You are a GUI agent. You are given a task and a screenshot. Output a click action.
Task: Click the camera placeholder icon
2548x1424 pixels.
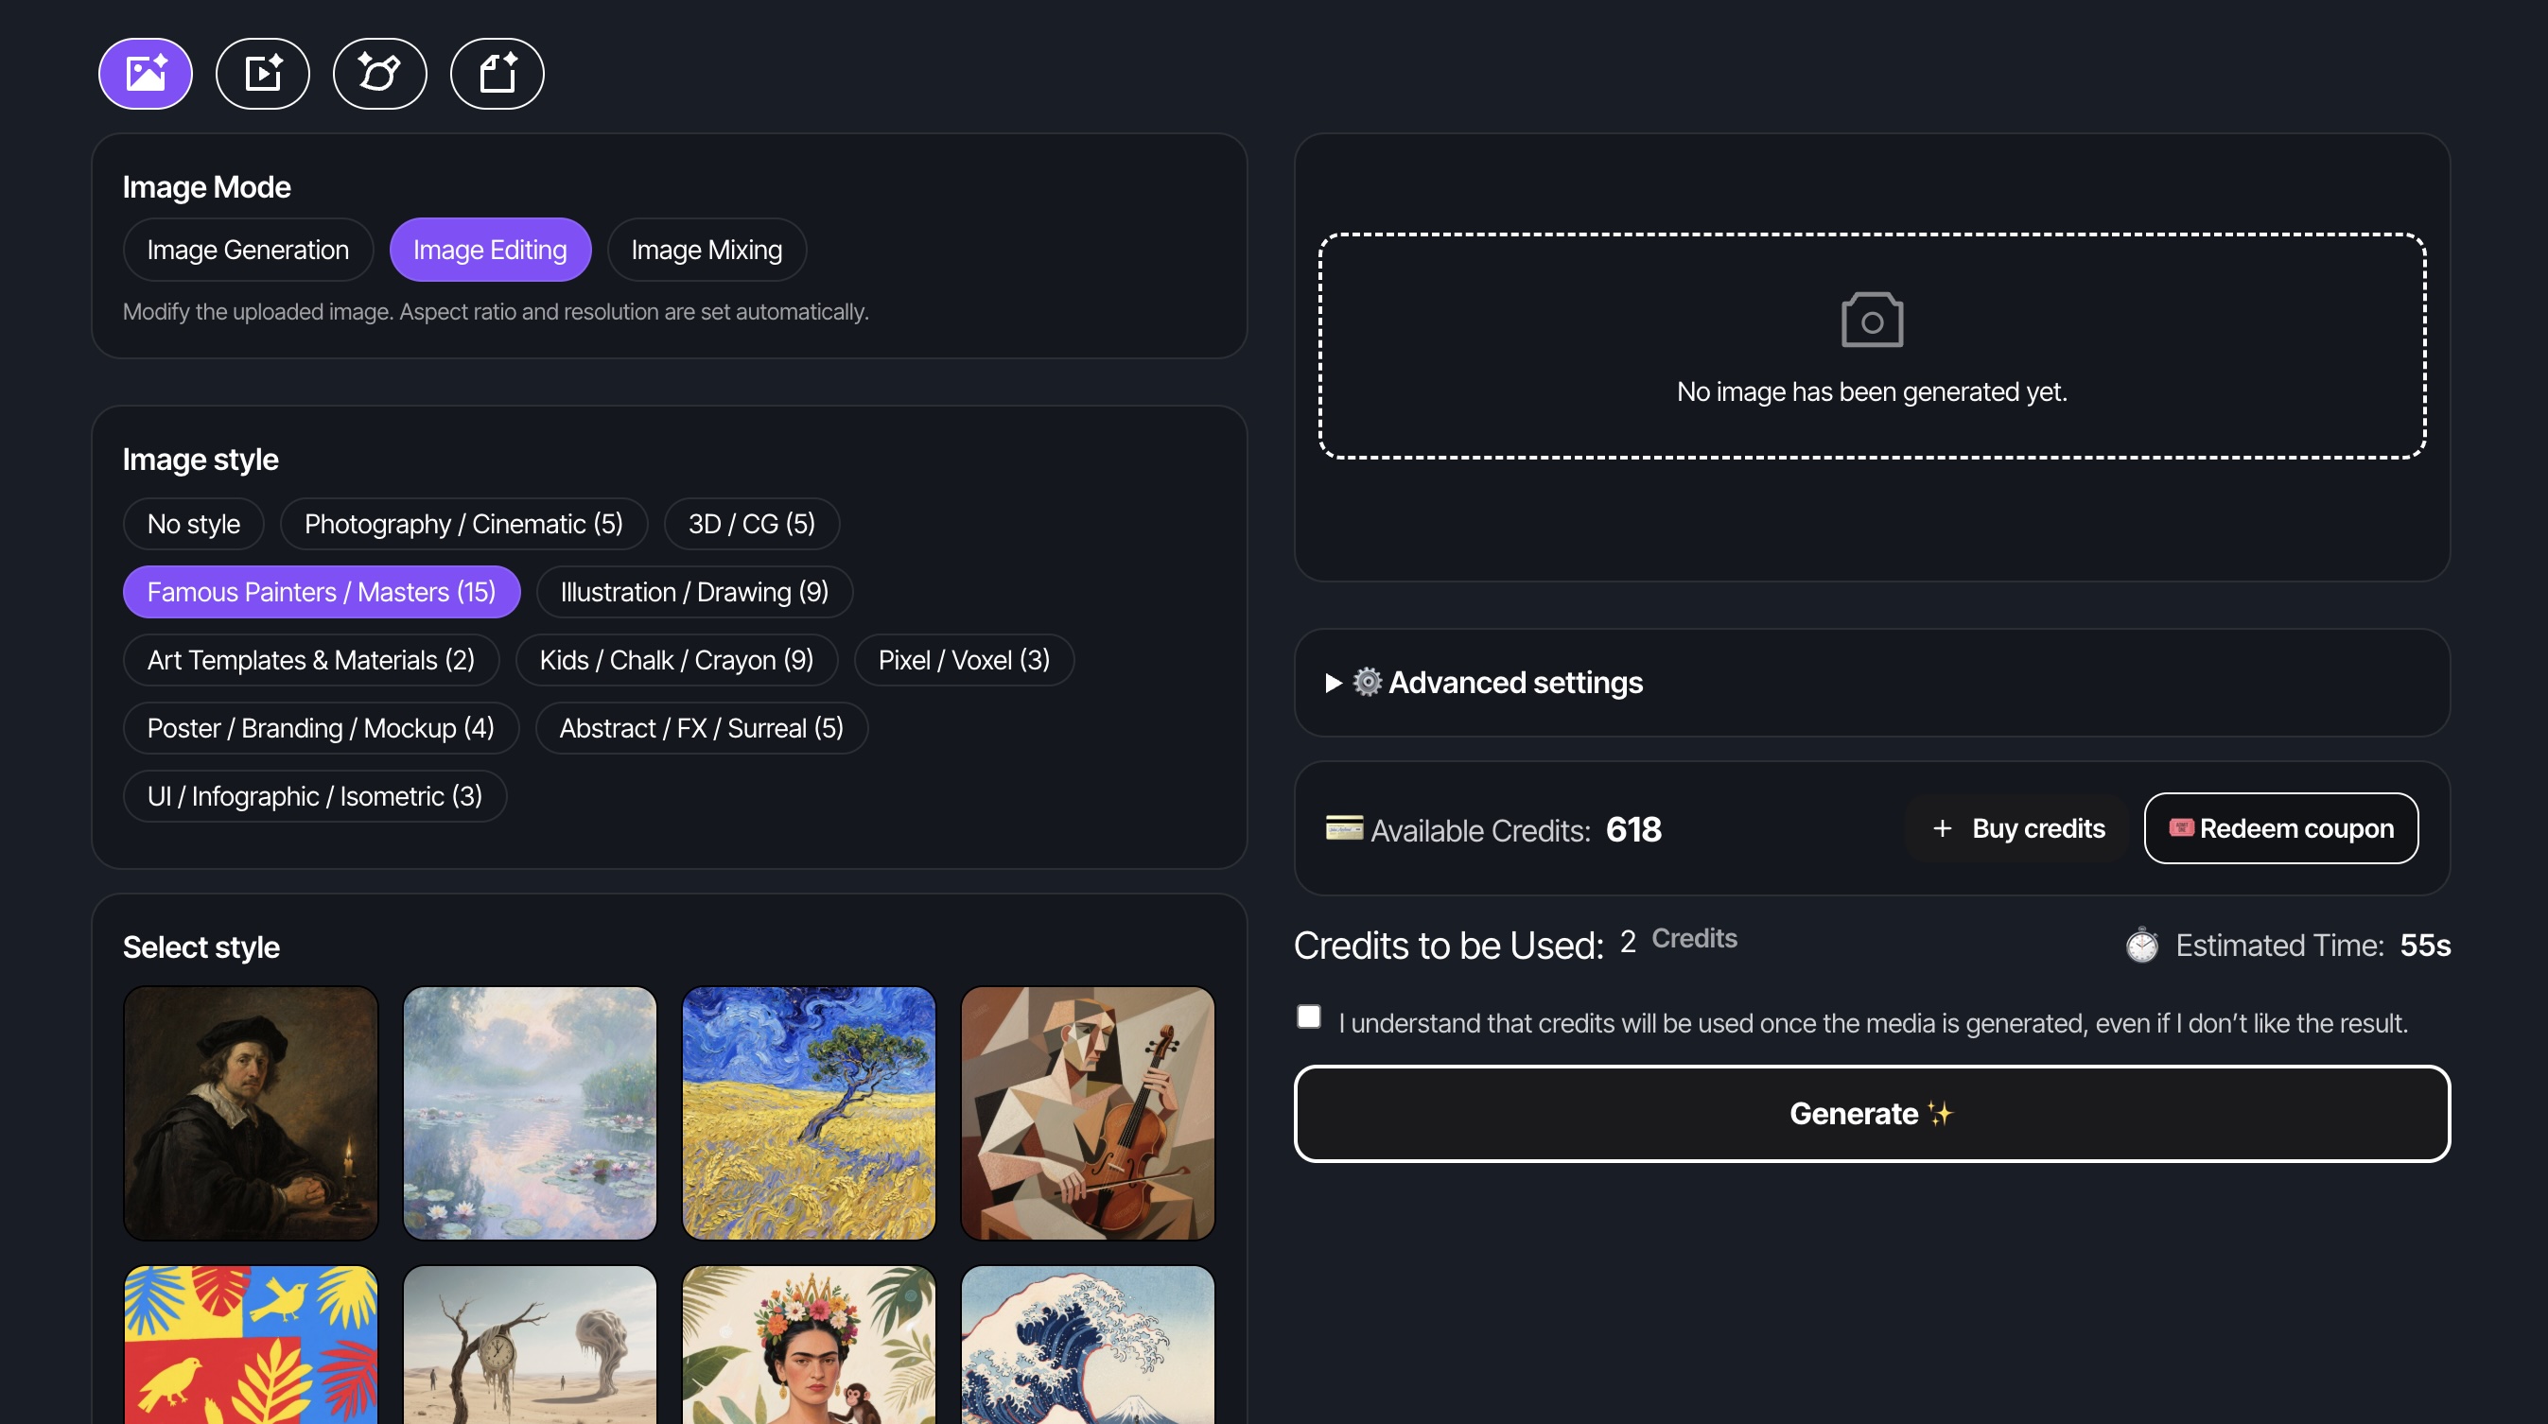(1872, 320)
